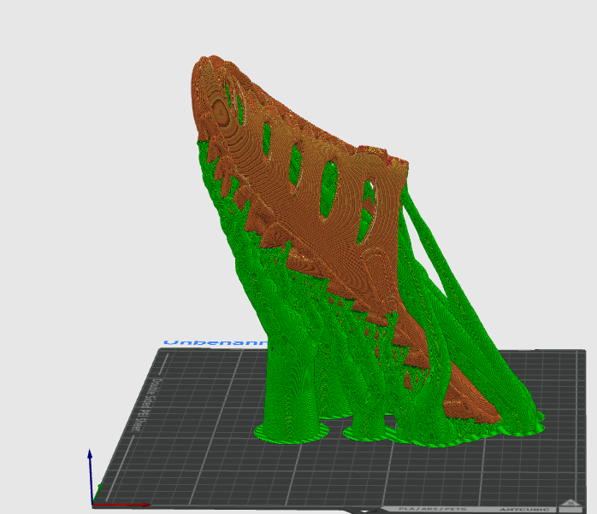Screen dimensions: 597x514
Task: Click the warning triangle icon at plate corner
Action: coord(570,504)
